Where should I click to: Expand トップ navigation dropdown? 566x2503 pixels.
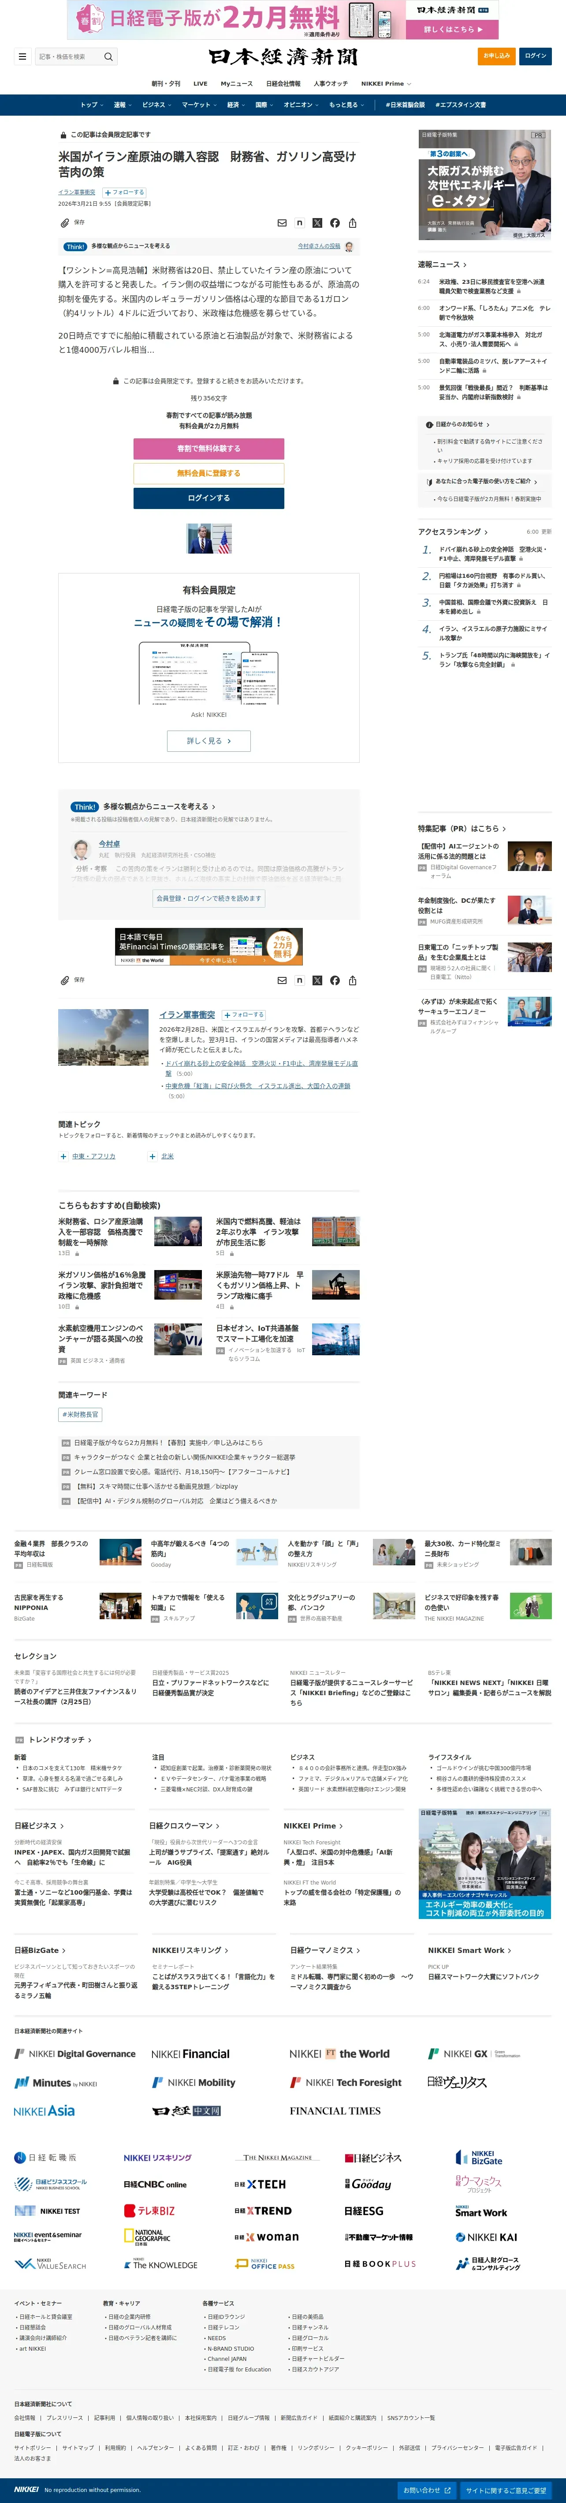(91, 105)
